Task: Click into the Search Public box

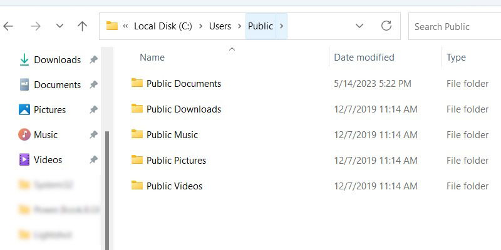Action: (455, 26)
